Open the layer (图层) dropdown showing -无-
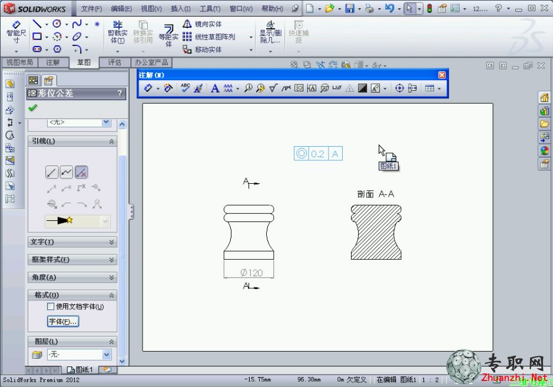The image size is (553, 387). (x=107, y=355)
